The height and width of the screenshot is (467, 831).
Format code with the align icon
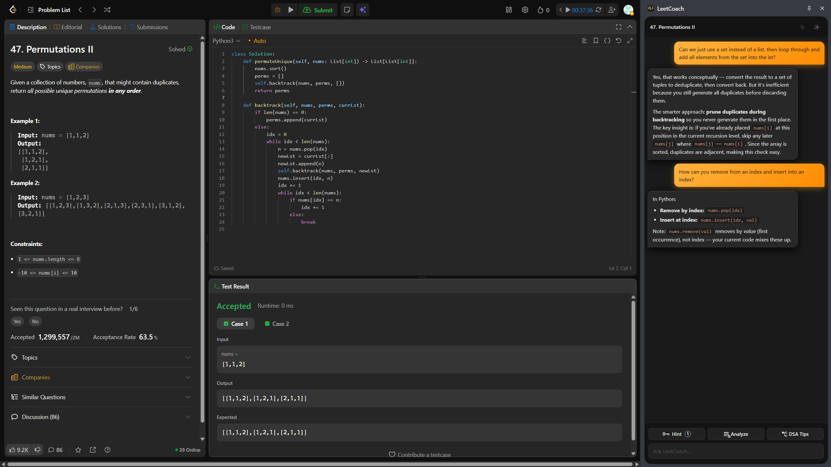[584, 41]
